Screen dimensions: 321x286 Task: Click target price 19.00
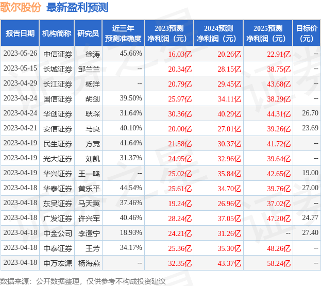310,173
